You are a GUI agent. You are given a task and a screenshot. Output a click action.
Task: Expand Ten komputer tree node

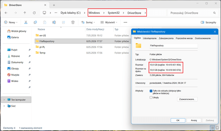click(x=4, y=100)
